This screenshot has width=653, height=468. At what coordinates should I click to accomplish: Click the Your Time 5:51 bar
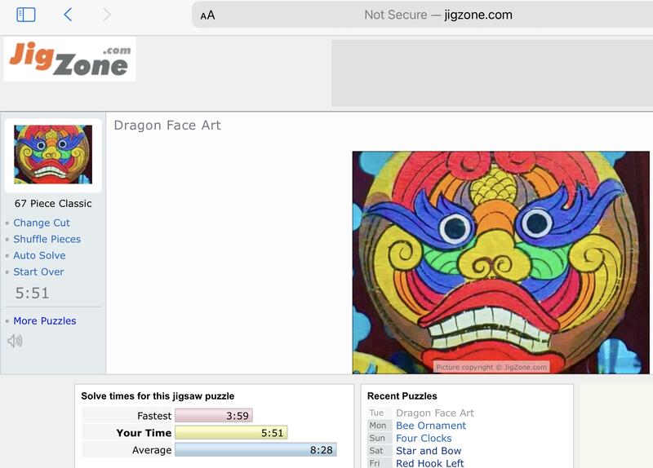tap(231, 433)
